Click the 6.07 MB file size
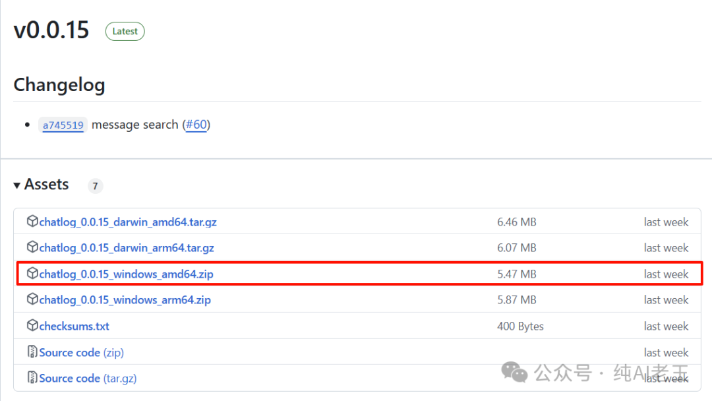This screenshot has height=401, width=712. click(x=517, y=248)
